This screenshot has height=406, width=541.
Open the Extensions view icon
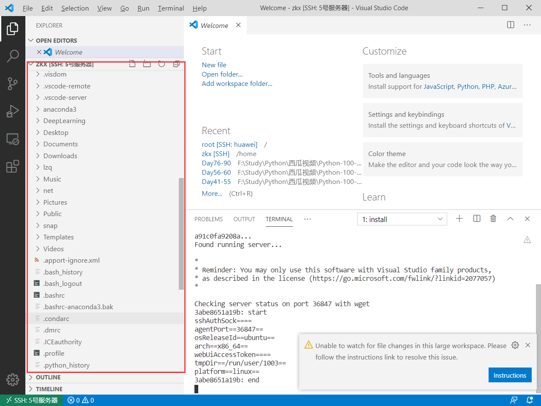[x=13, y=166]
